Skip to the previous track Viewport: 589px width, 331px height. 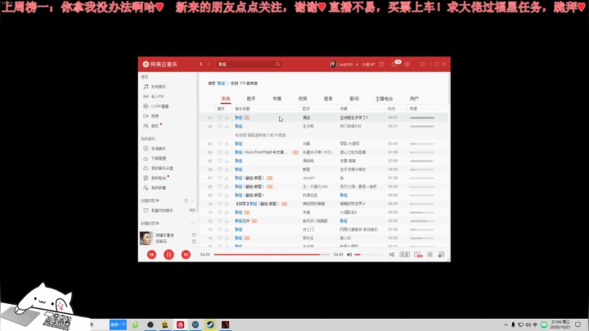[x=152, y=255]
